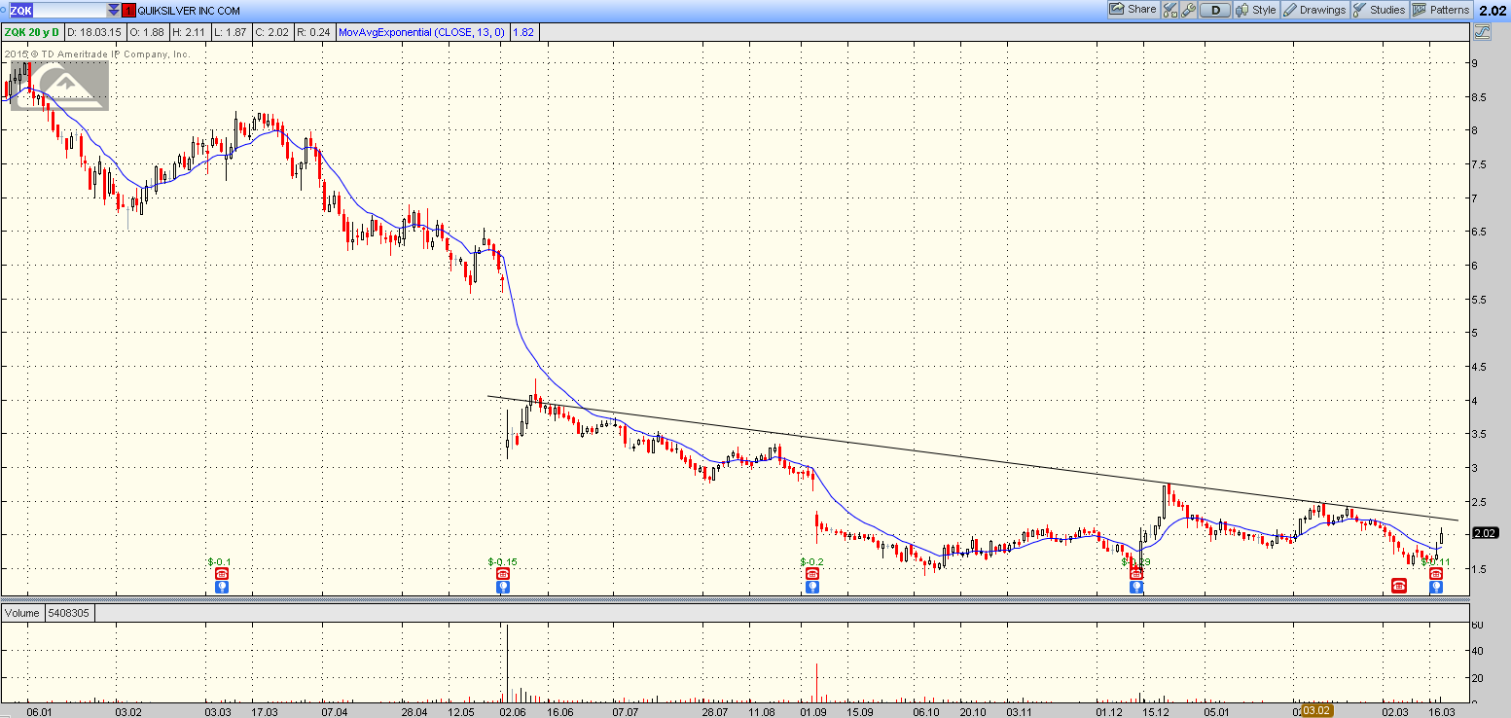Click the standalone phone icon near 02.03
Image resolution: width=1511 pixels, height=718 pixels.
[1399, 585]
